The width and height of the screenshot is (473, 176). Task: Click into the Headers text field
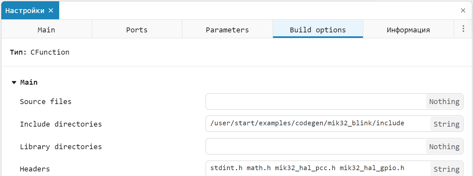point(315,168)
